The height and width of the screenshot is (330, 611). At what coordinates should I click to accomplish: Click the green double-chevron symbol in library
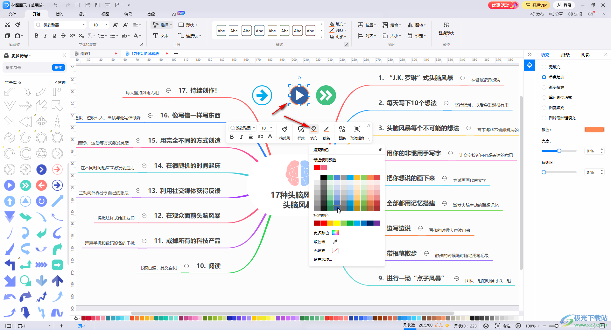(25, 185)
